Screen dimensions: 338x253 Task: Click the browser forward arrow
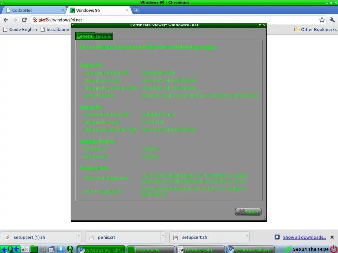(x=15, y=20)
